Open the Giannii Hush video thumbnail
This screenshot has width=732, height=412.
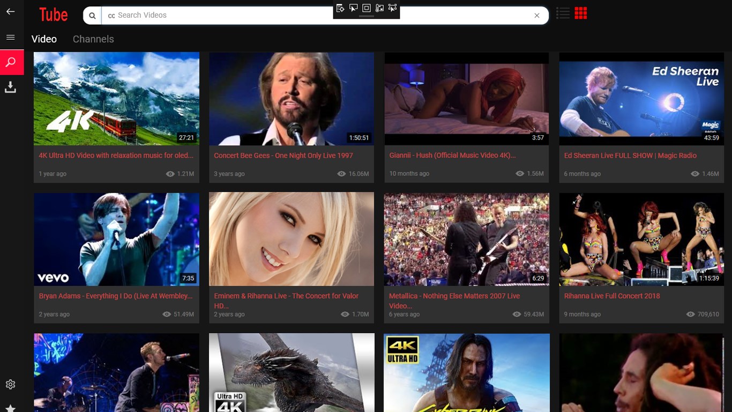(467, 99)
